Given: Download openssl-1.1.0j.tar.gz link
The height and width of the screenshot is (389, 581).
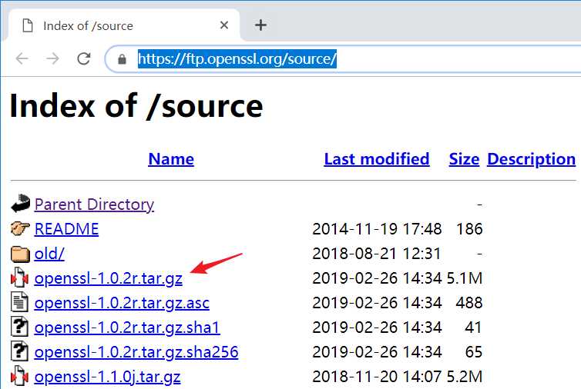Looking at the screenshot, I should (107, 377).
